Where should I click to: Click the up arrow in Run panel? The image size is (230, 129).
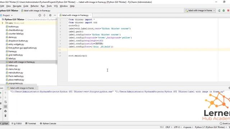point(5,93)
